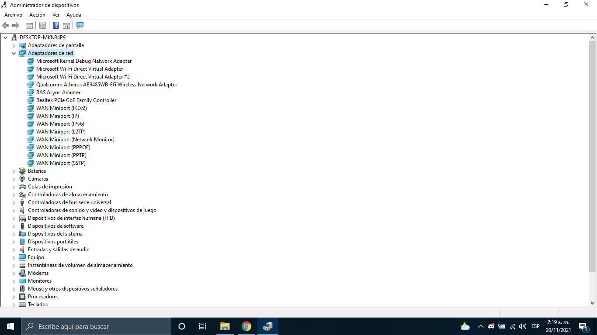Screen dimensions: 597x335
Task: Click the Baterías category icon
Action: click(x=22, y=171)
